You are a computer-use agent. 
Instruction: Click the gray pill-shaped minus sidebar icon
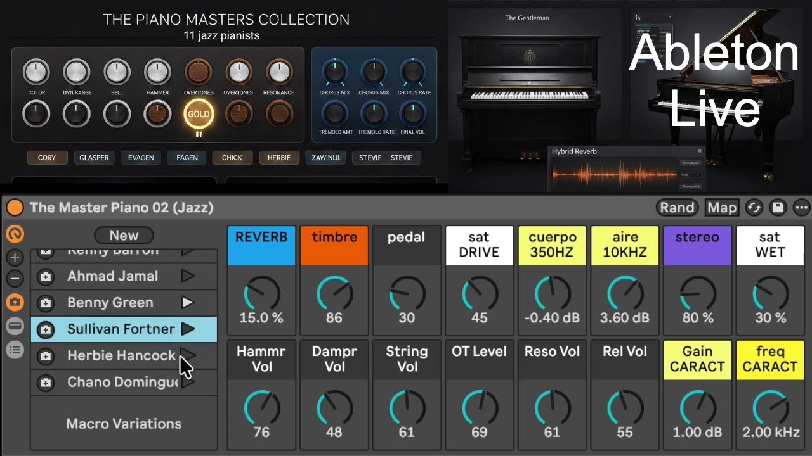[15, 326]
